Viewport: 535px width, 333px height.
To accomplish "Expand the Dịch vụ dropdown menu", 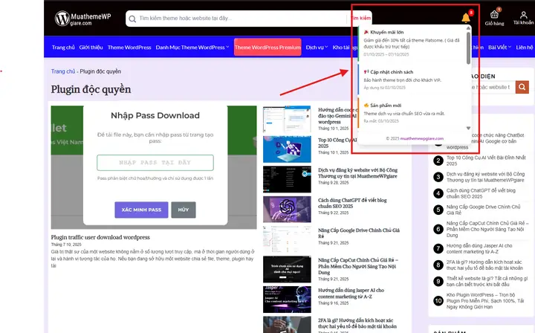I will [317, 48].
